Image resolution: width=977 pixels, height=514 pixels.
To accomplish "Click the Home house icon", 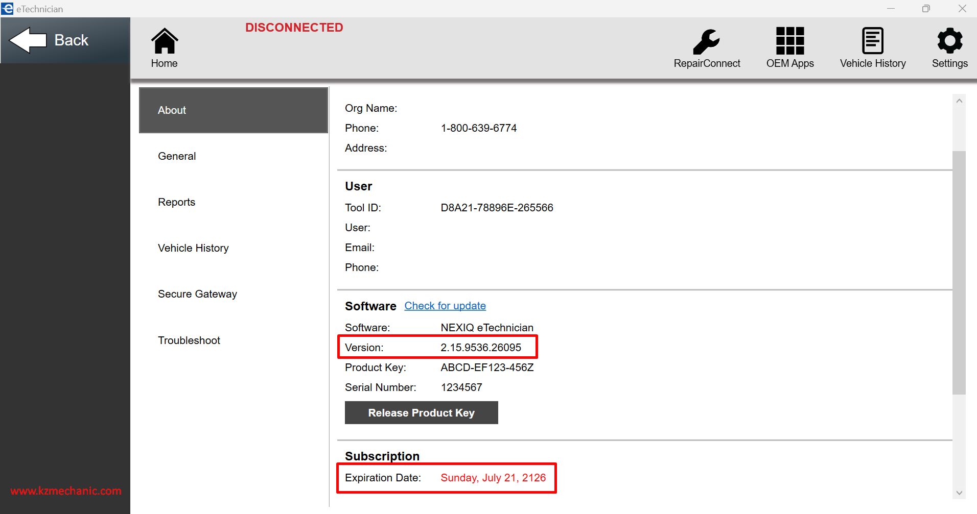I will tap(165, 41).
